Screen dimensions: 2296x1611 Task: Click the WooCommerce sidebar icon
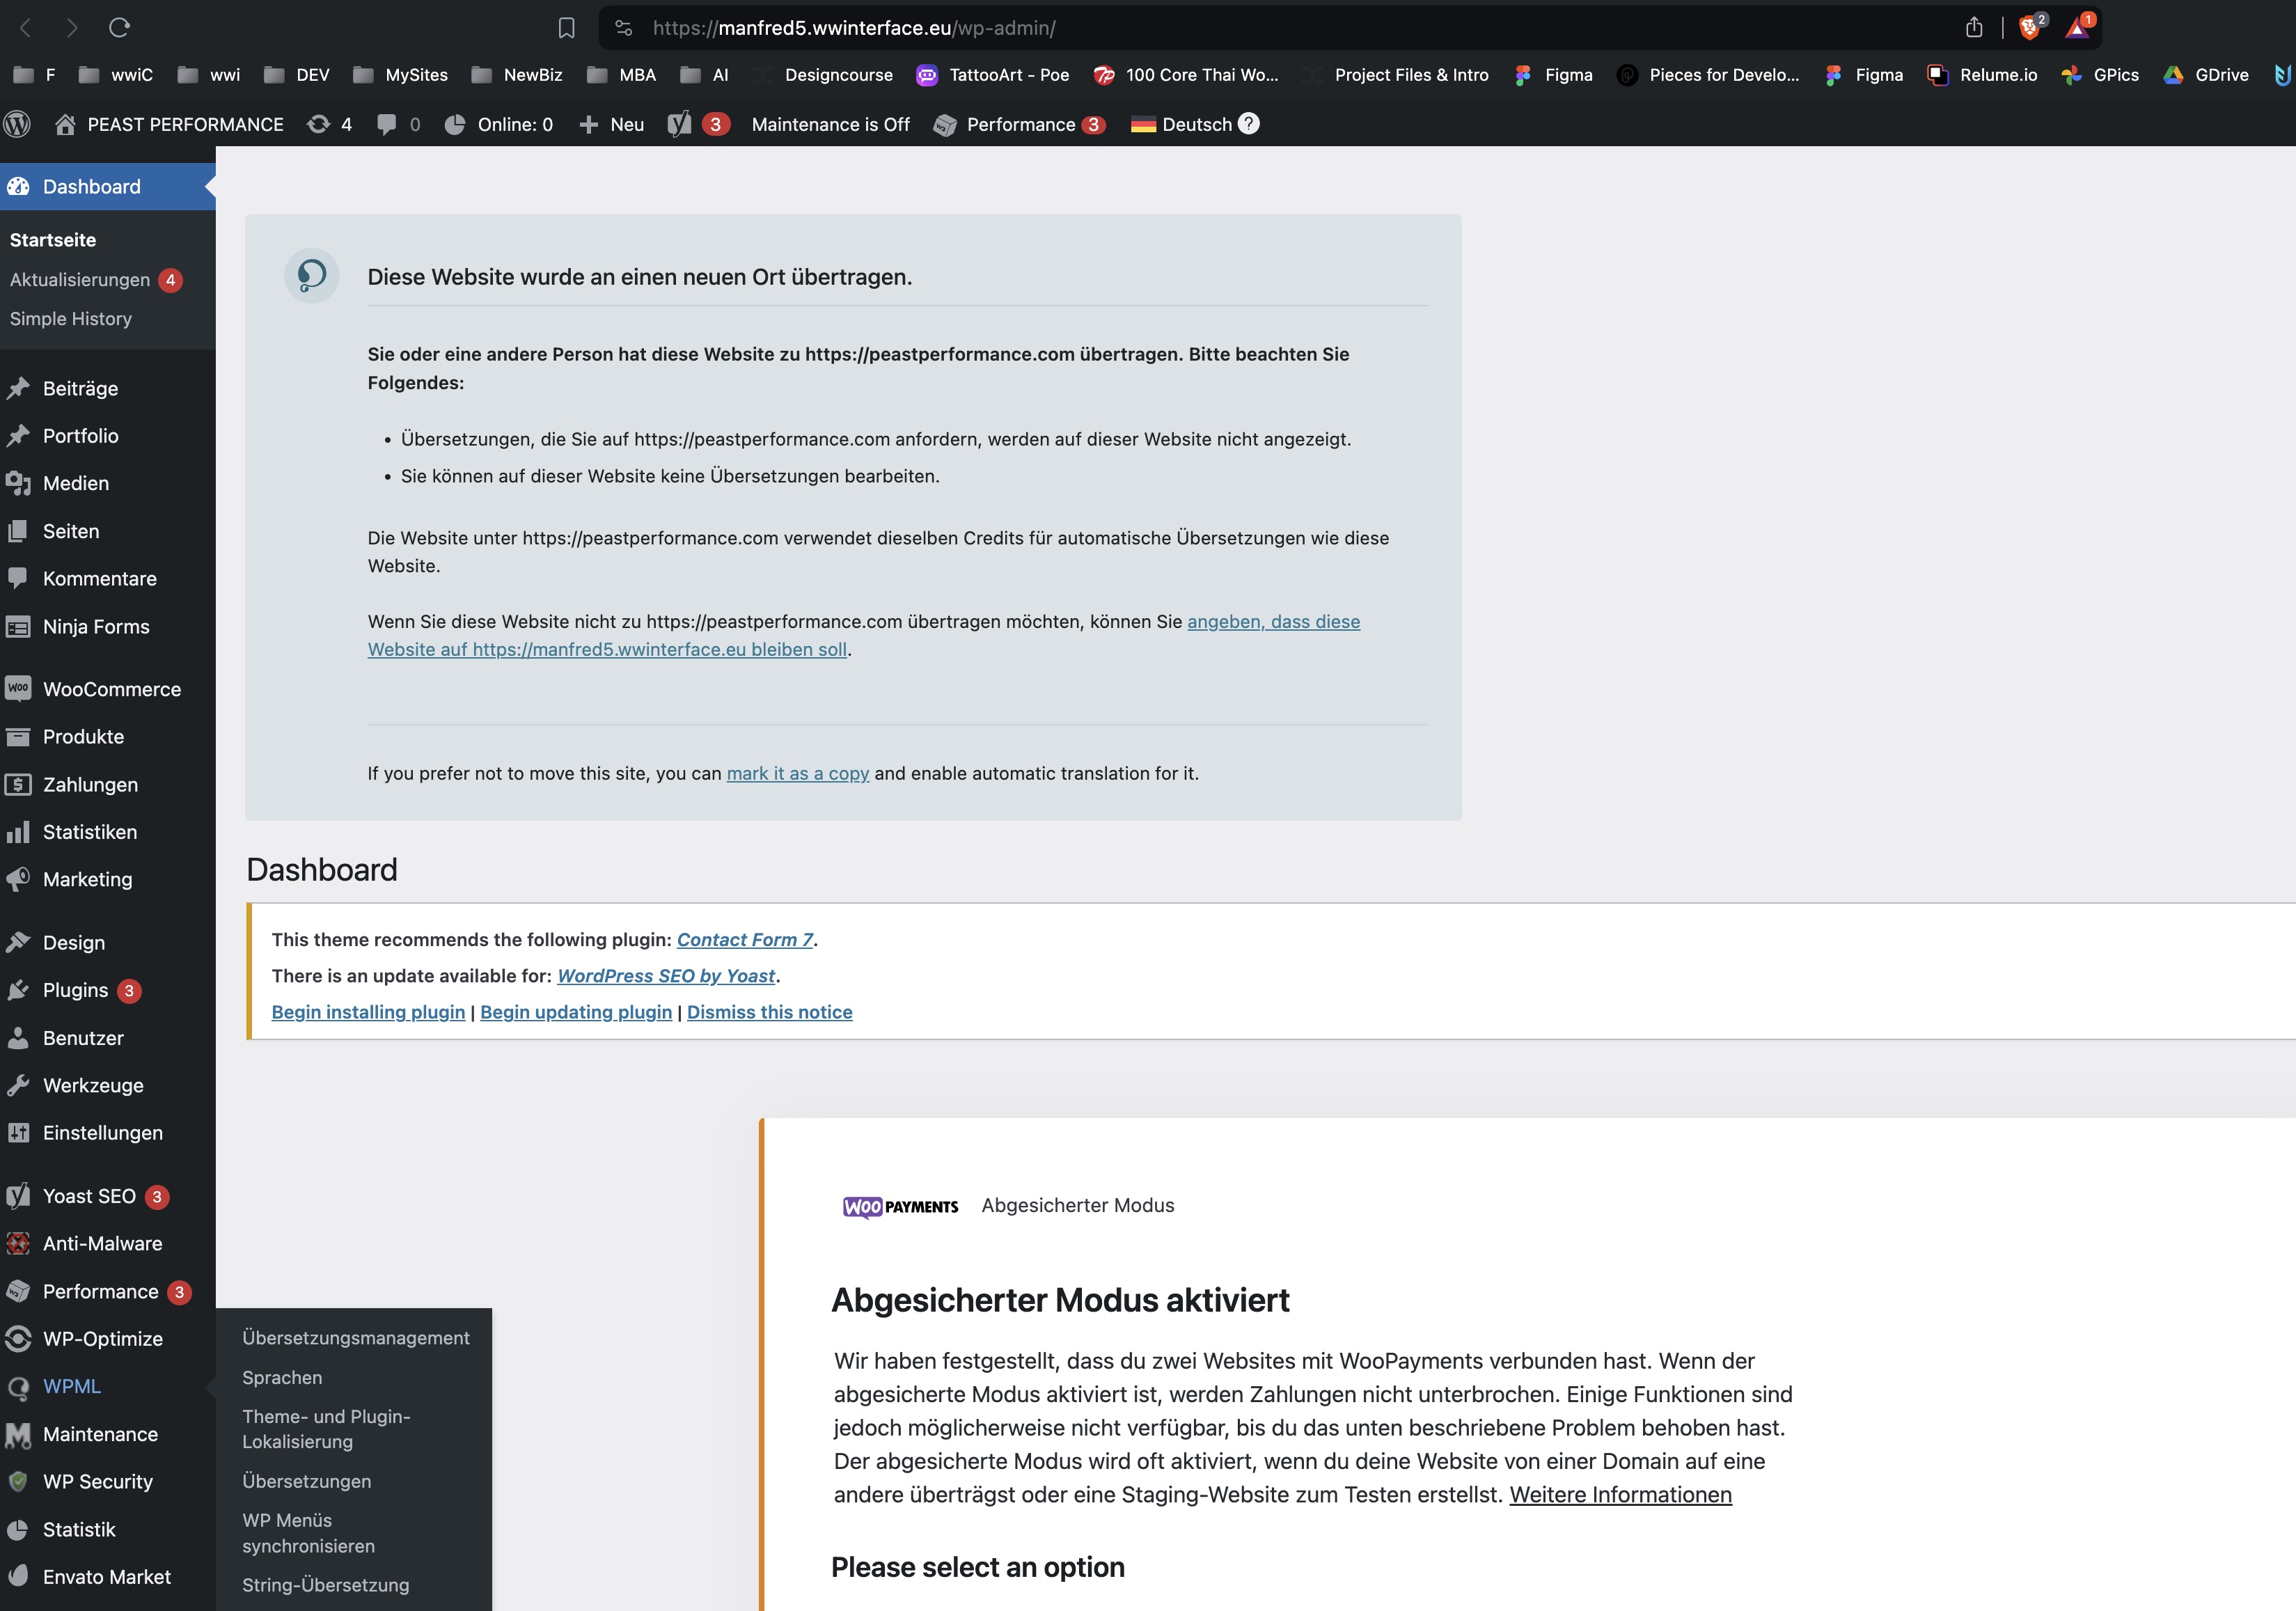pos(18,688)
